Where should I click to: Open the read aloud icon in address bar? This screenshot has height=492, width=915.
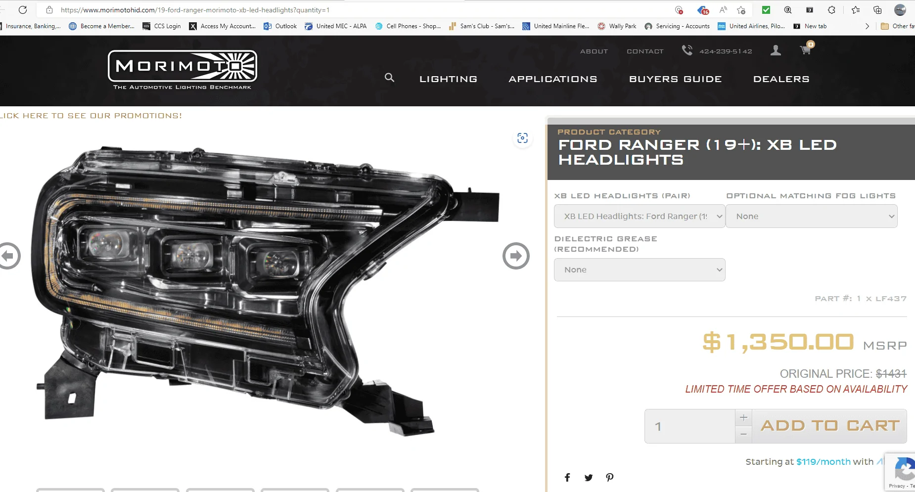point(723,10)
